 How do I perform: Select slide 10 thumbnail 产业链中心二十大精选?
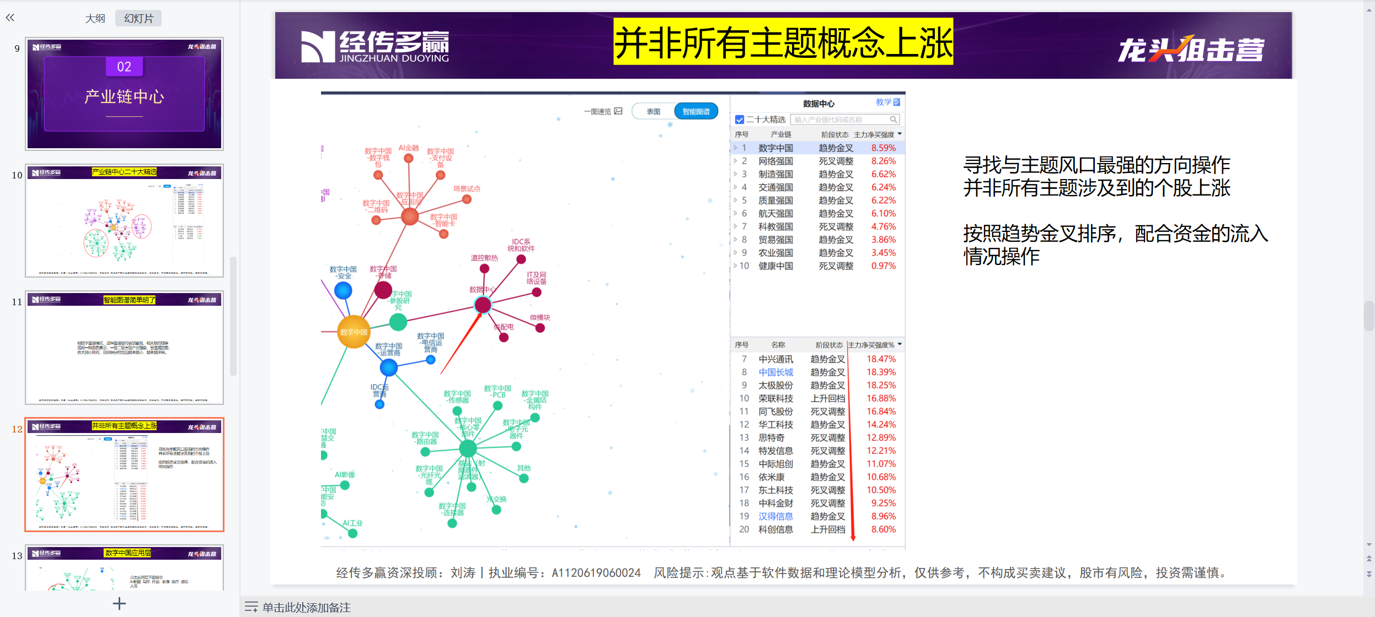tap(124, 220)
